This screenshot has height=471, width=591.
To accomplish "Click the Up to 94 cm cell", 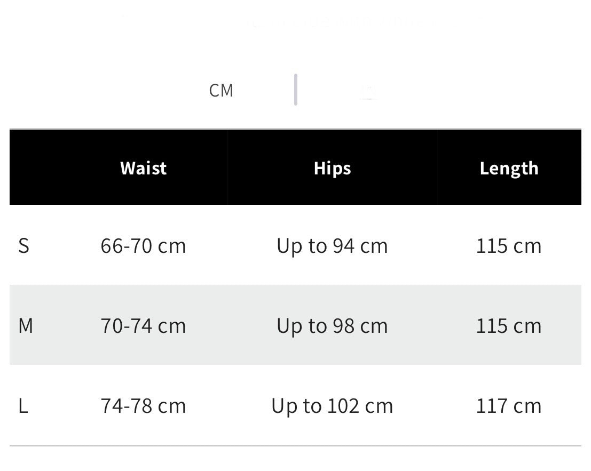I will 332,246.
